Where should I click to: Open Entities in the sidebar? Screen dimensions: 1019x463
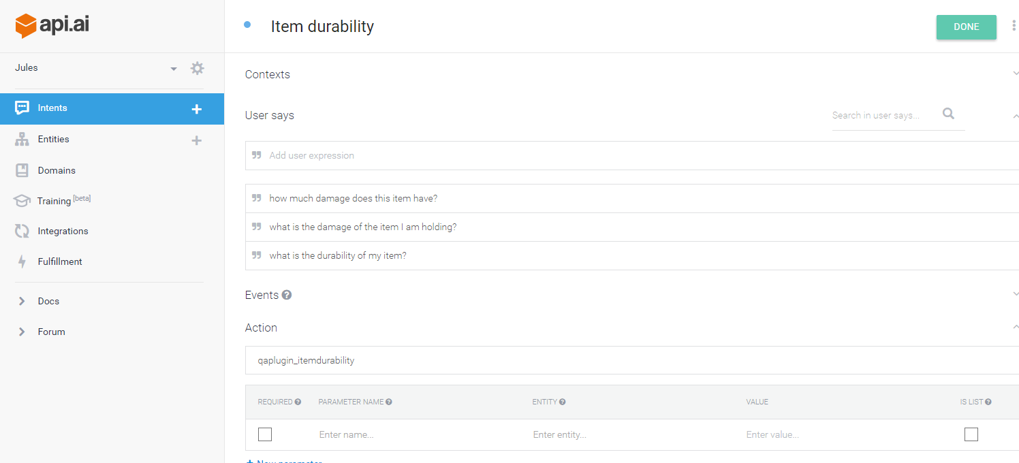click(53, 139)
